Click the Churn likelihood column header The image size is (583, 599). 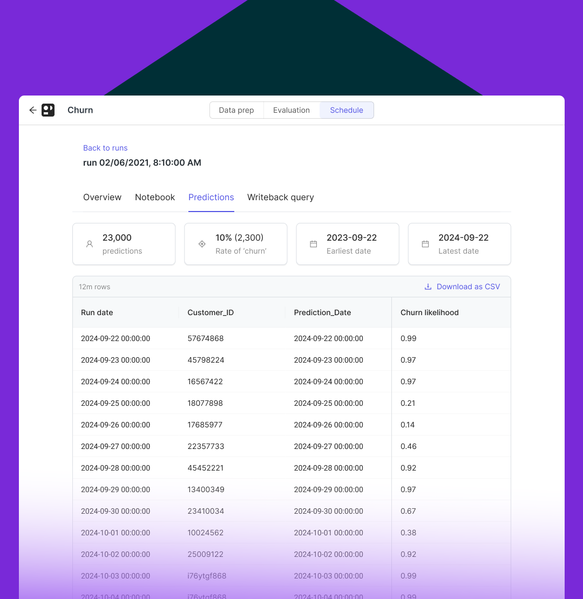[430, 312]
